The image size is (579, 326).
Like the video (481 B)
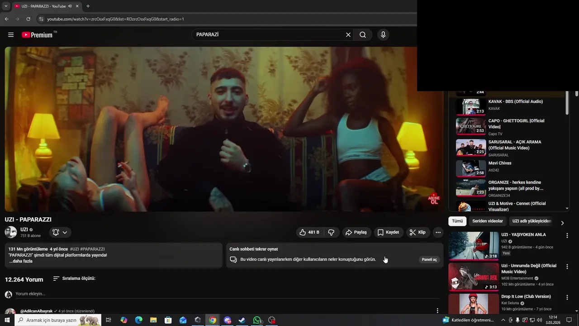point(309,232)
